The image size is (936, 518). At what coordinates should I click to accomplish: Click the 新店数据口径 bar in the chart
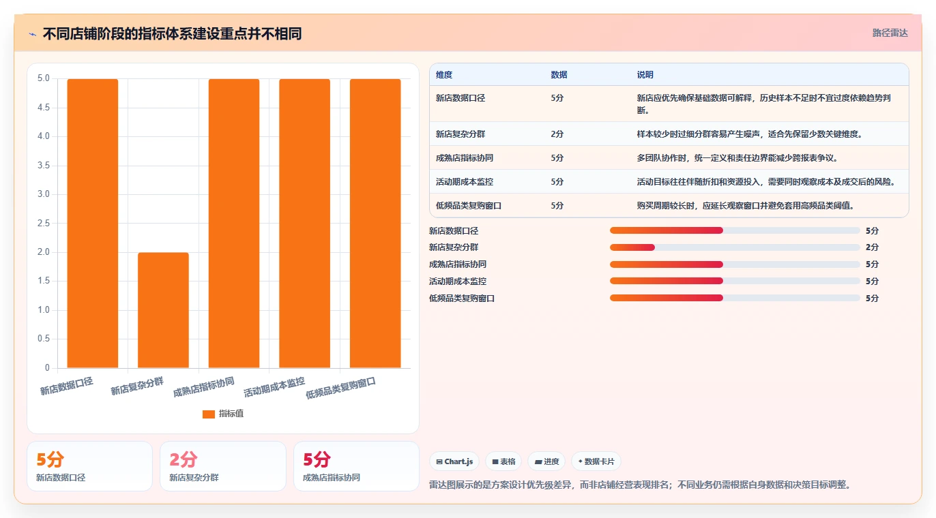coord(93,224)
